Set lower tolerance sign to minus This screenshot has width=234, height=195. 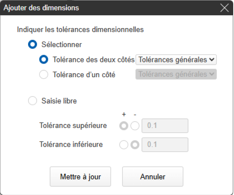pyautogui.click(x=135, y=145)
